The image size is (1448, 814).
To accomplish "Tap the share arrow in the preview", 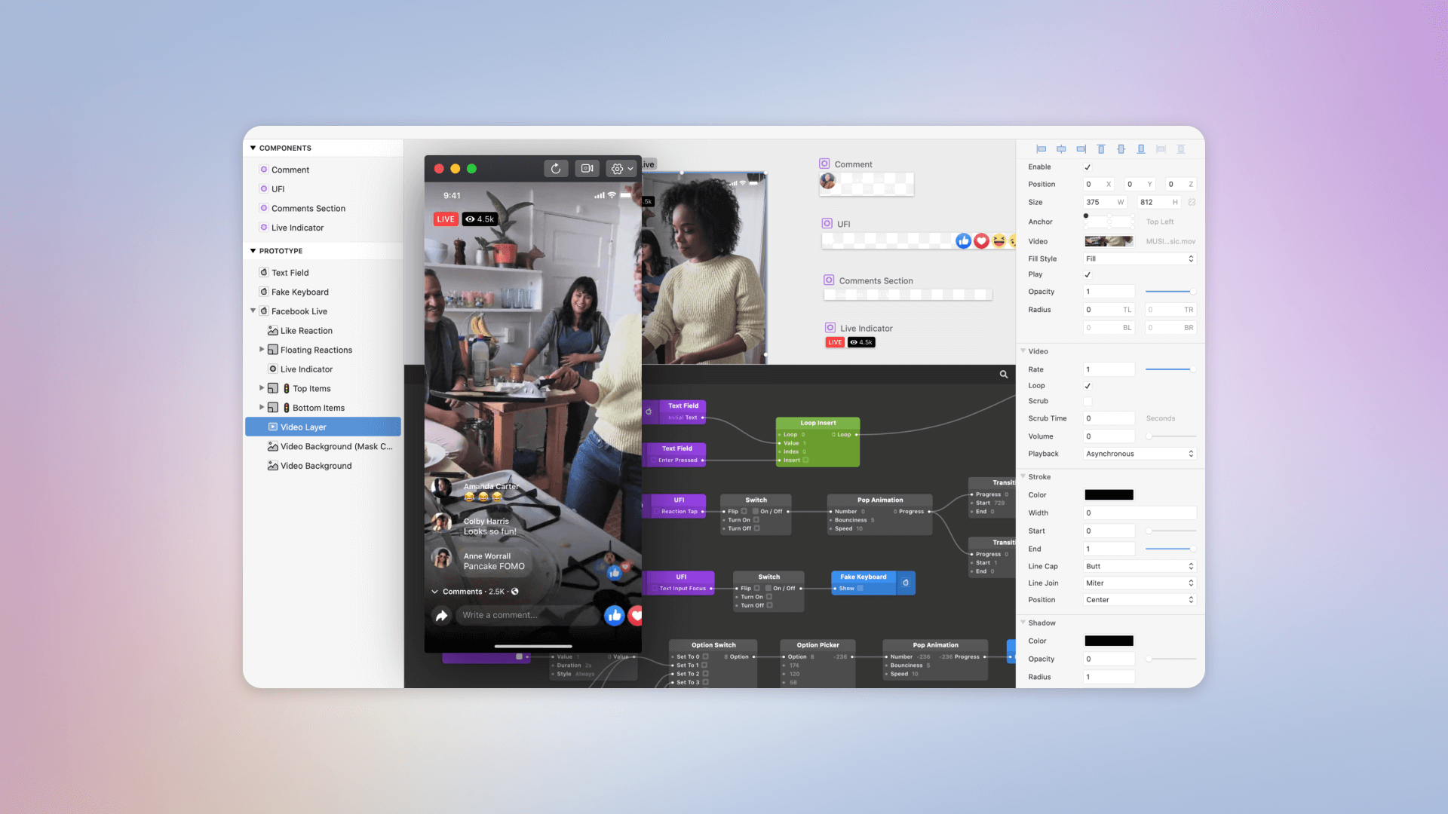I will 442,616.
